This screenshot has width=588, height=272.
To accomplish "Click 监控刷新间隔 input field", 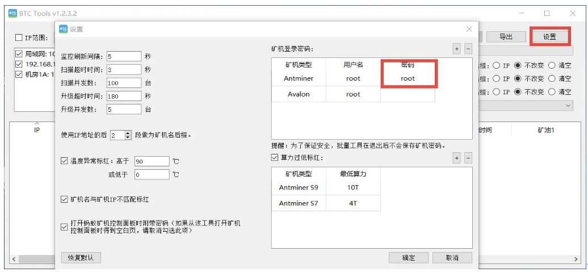I will point(124,56).
